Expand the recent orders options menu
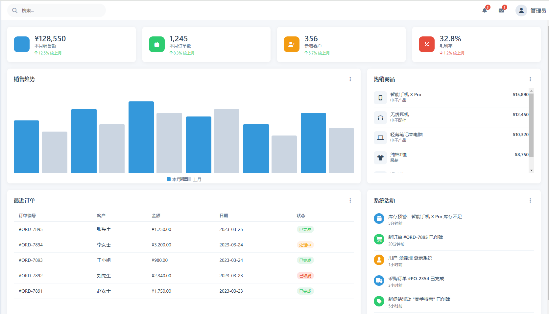This screenshot has height=314, width=549. pyautogui.click(x=350, y=200)
